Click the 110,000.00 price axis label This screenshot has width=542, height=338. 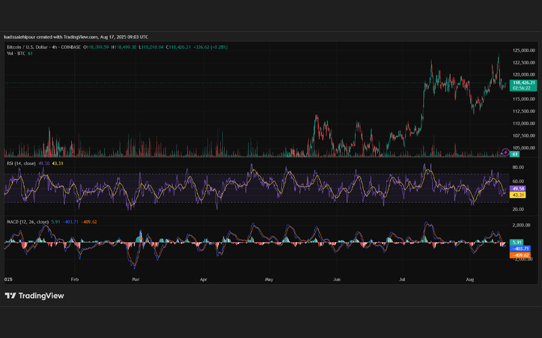pyautogui.click(x=524, y=124)
